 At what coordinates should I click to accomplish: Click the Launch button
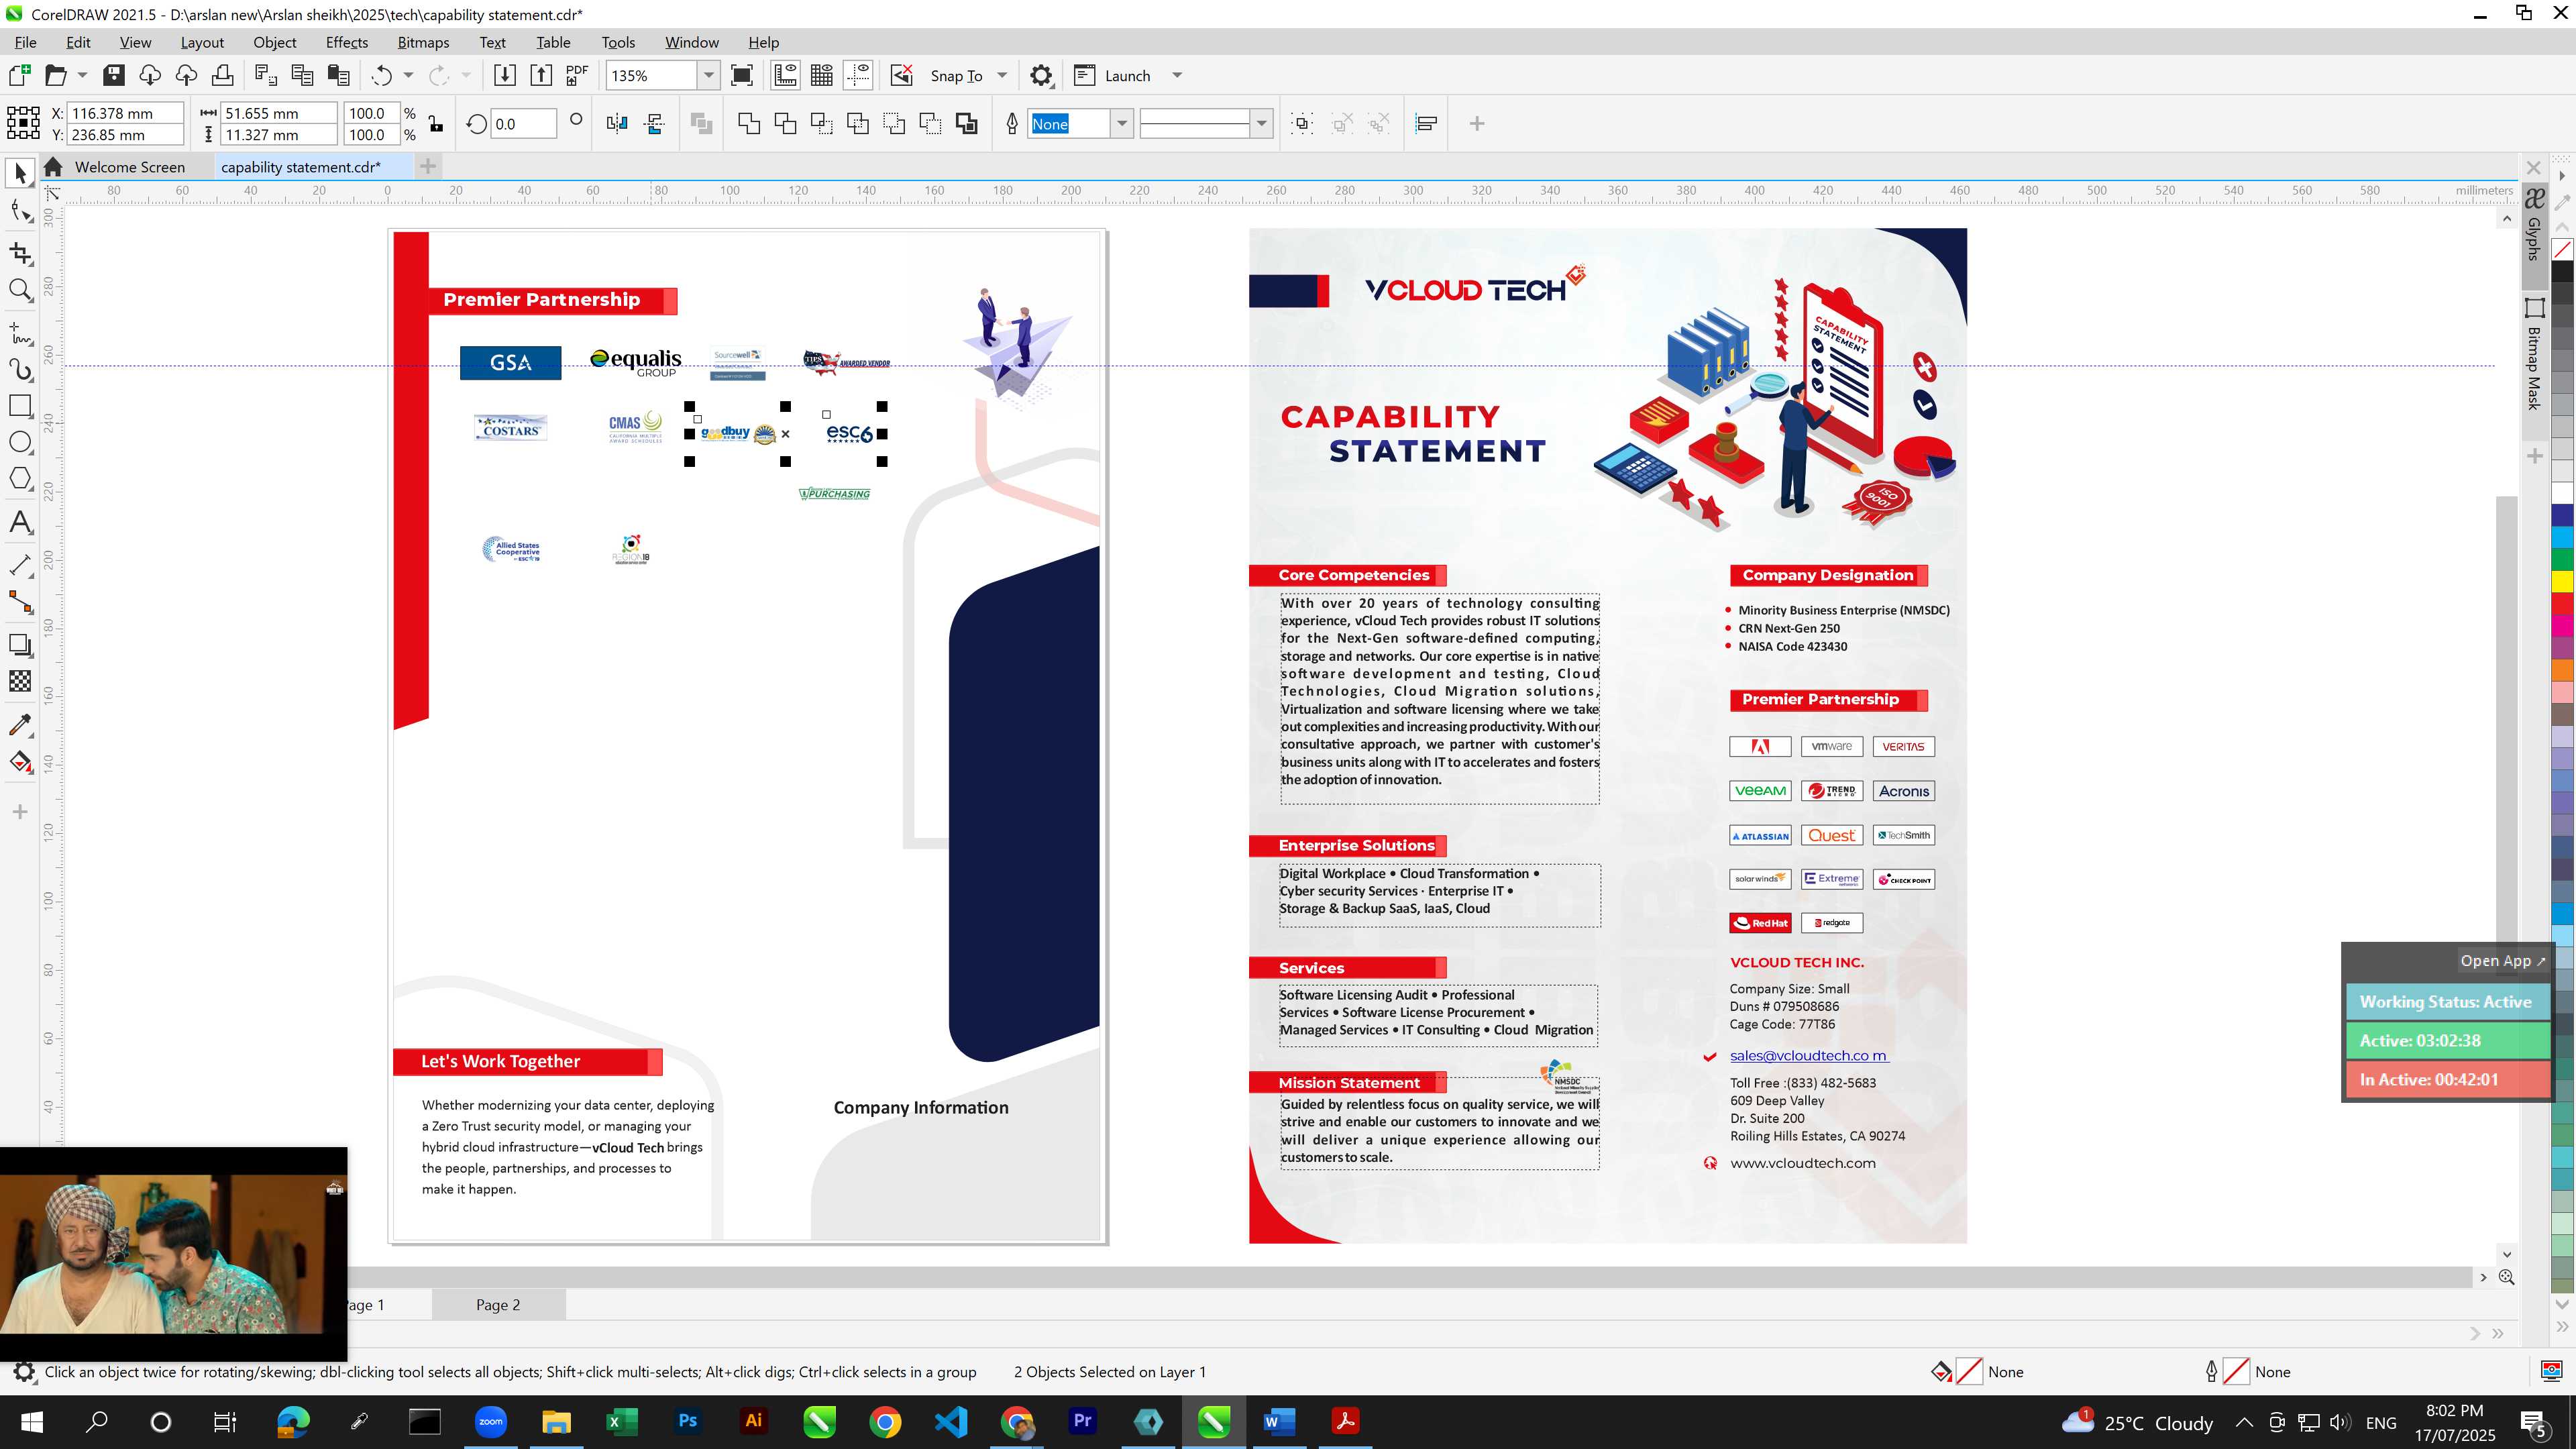[x=1127, y=75]
